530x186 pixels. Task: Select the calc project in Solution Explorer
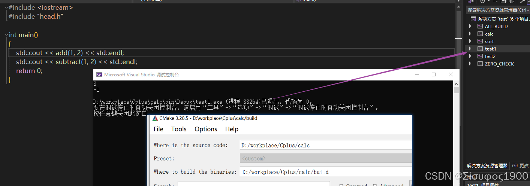point(489,34)
